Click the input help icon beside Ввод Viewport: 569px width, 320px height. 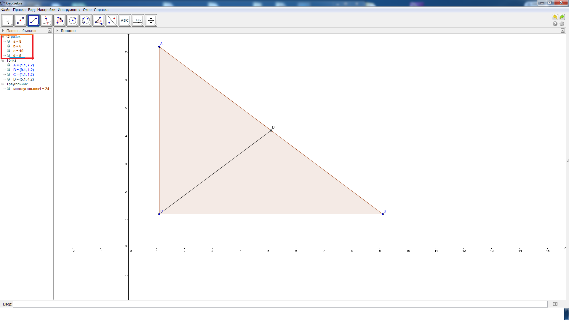[x=555, y=304]
